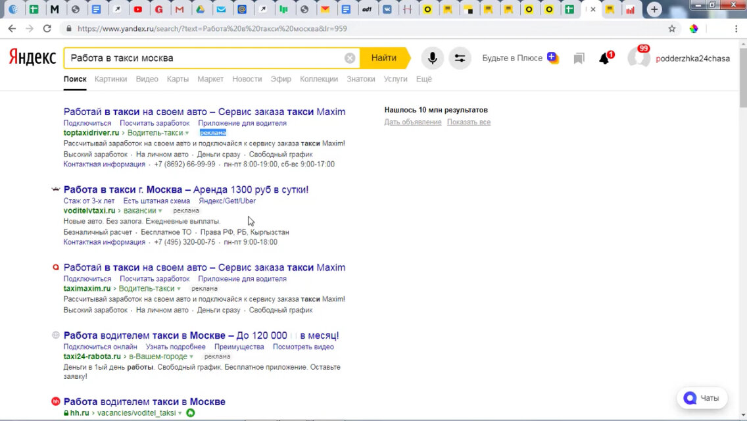Switch to the YouTube browser tab
Image resolution: width=747 pixels, height=421 pixels.
138,9
